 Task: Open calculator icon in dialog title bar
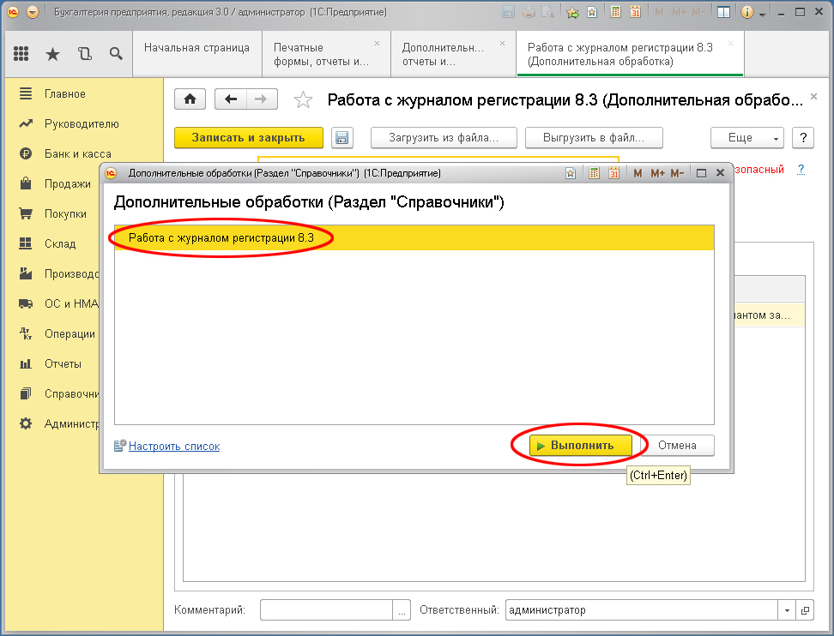[594, 172]
